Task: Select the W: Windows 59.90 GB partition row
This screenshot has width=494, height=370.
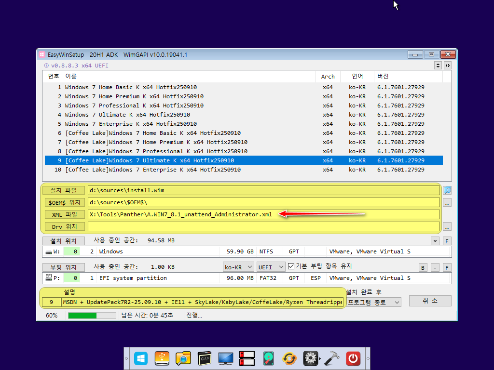Action: click(x=247, y=251)
